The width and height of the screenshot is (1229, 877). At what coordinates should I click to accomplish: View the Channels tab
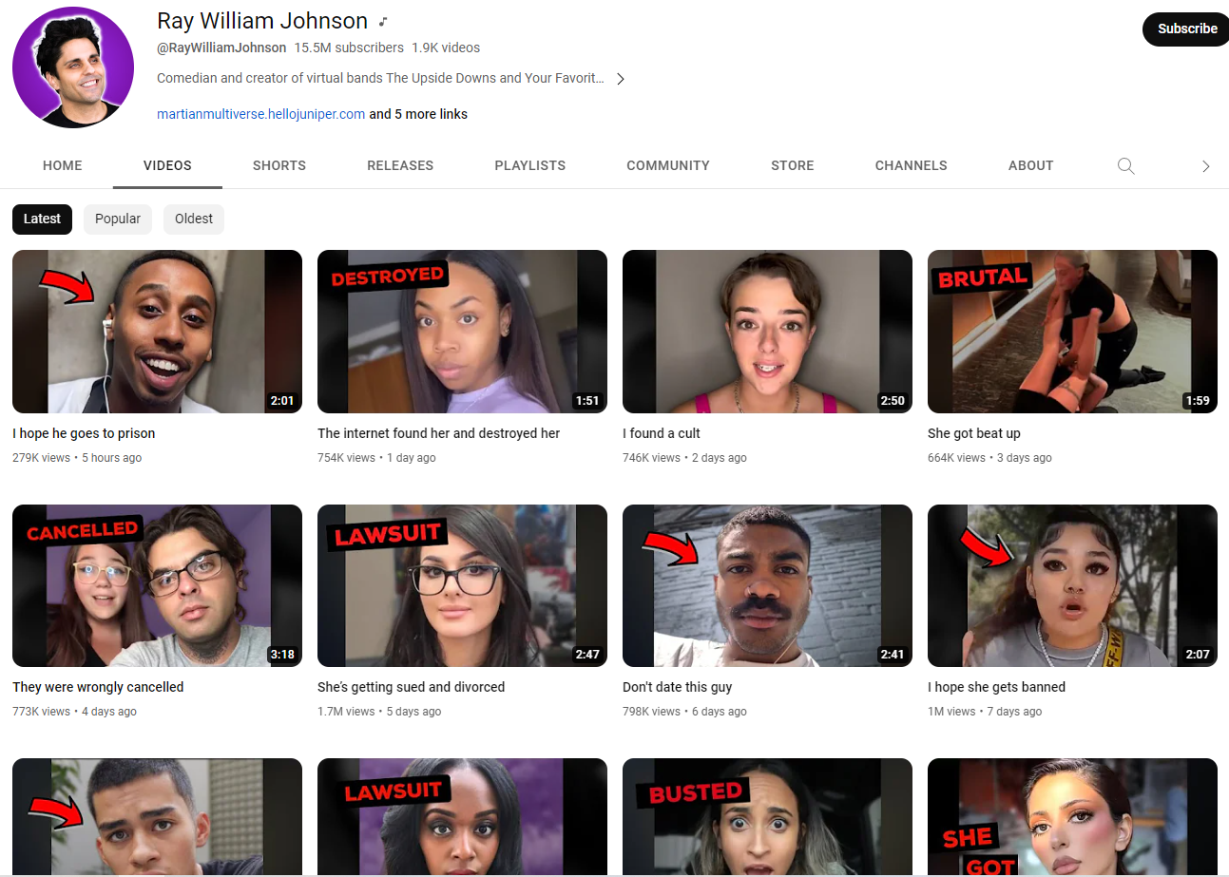[912, 165]
